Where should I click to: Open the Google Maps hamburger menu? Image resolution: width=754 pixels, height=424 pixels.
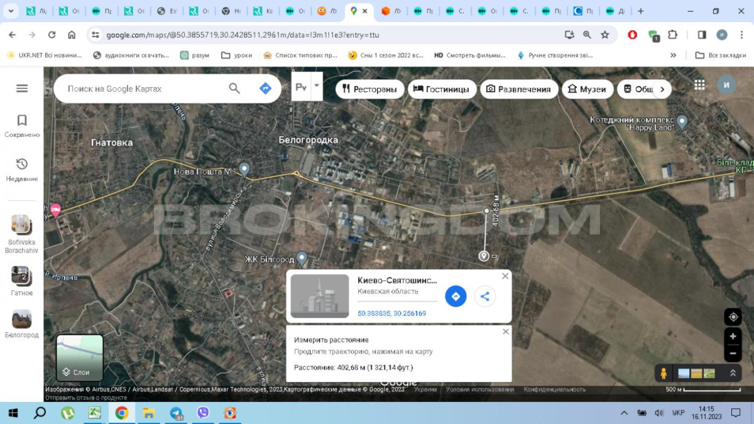(22, 89)
